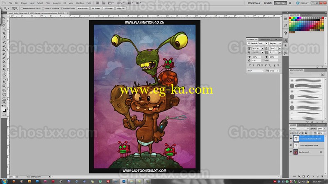Switch to Design workspace
The image size is (328, 184).
(x=268, y=3)
